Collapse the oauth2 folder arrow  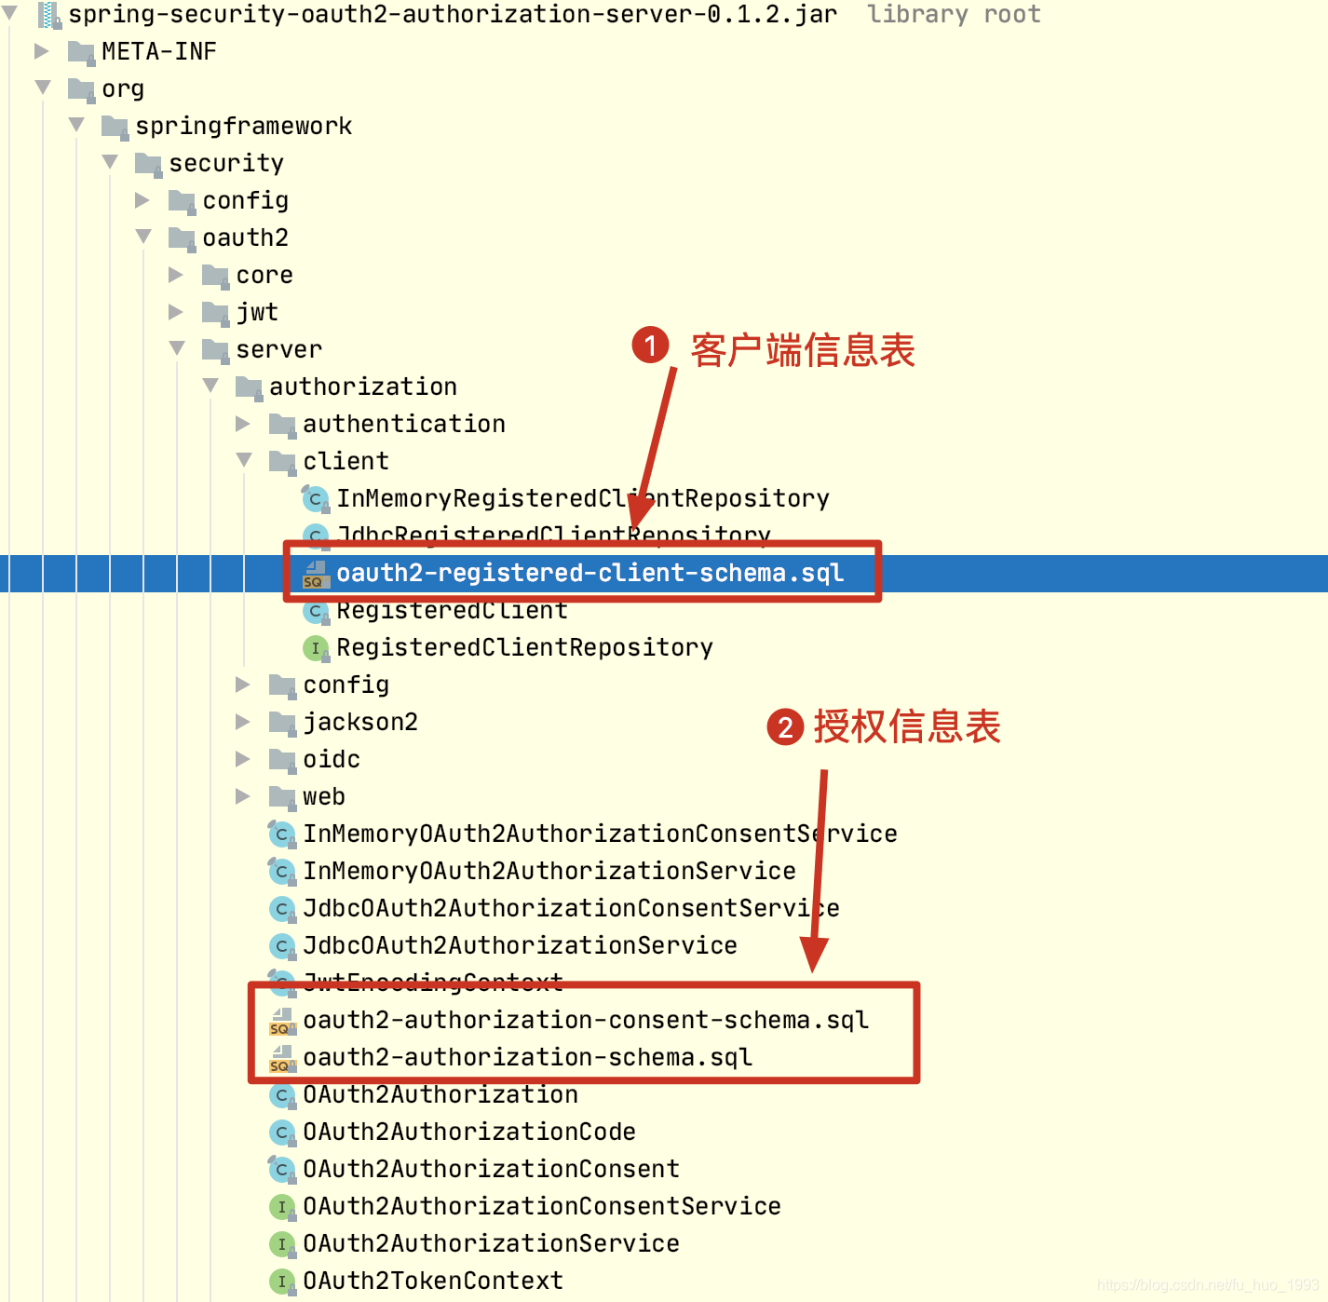[143, 237]
